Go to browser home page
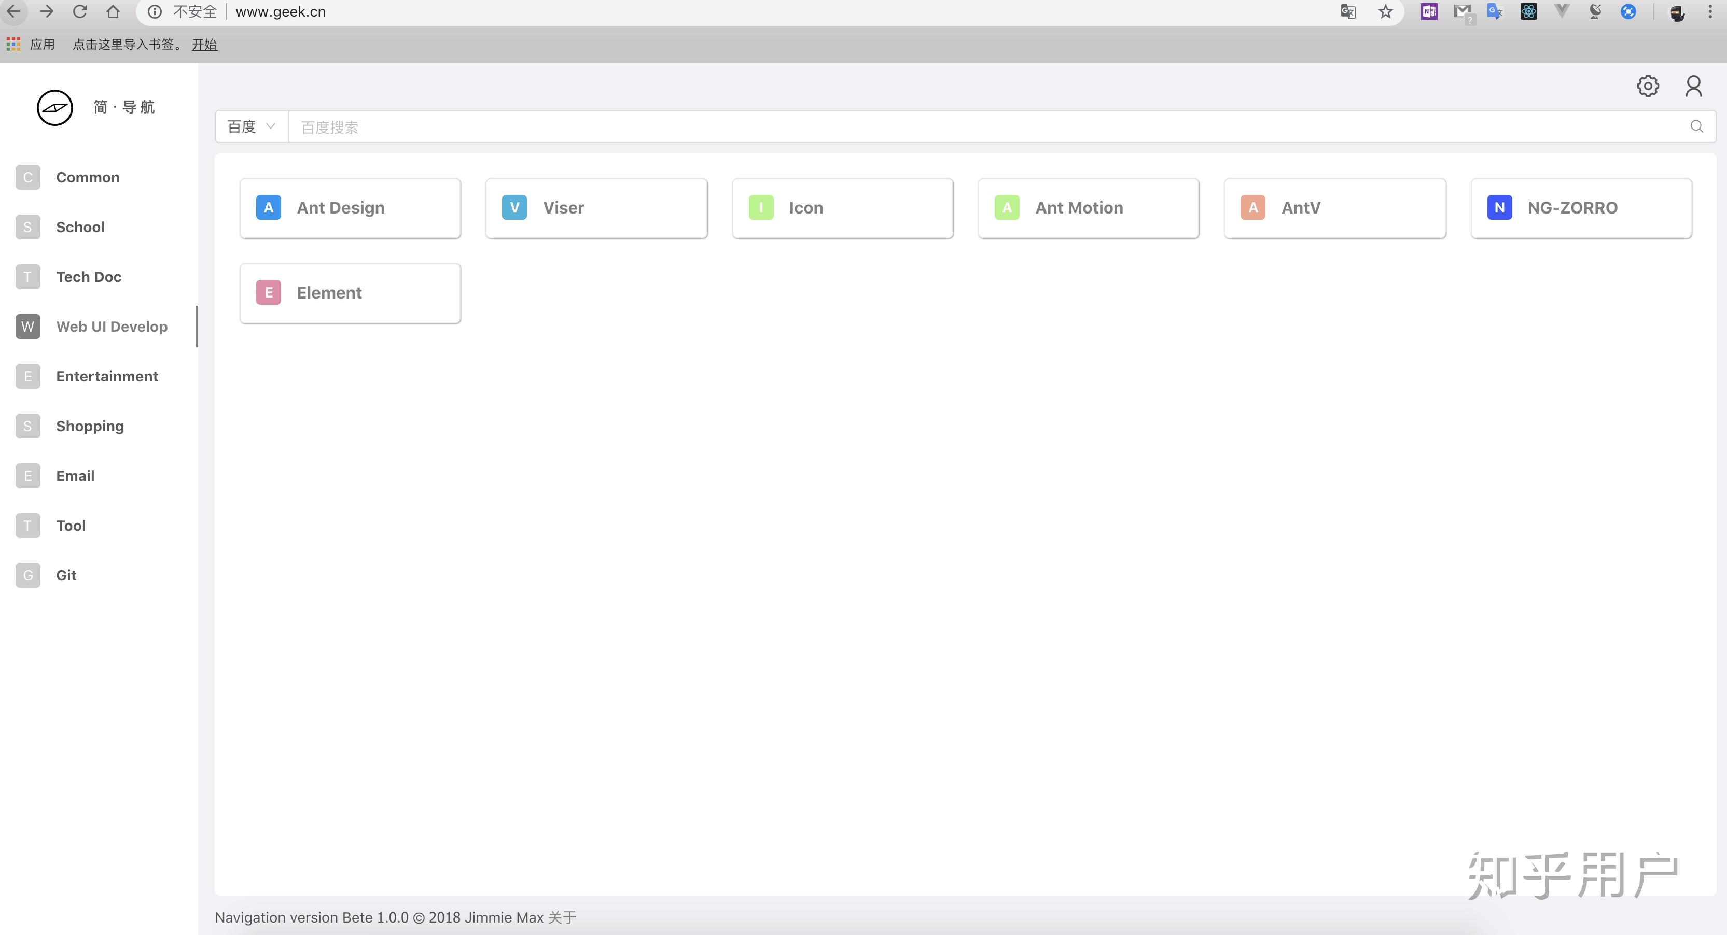 coord(113,11)
